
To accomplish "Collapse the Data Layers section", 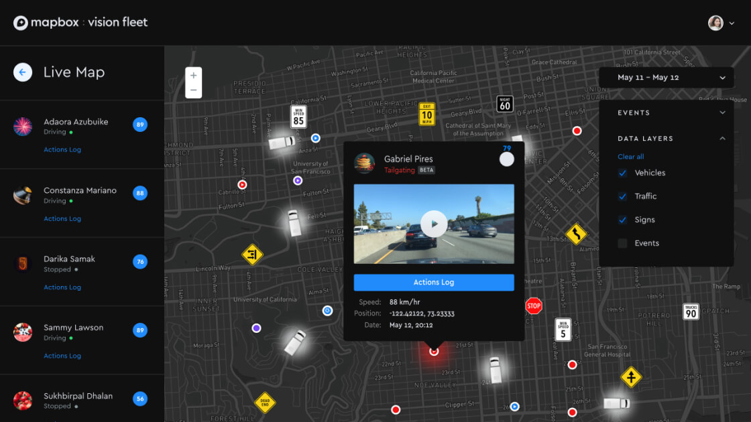I will click(x=723, y=138).
